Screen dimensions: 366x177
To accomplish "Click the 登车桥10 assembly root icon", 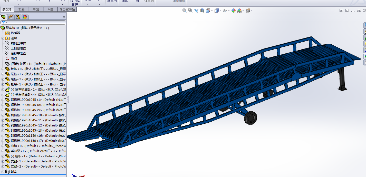I will pos(3,28).
